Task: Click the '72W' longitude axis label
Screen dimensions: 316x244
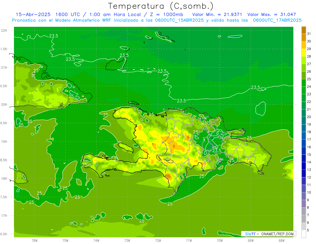Action: [x=158, y=240]
